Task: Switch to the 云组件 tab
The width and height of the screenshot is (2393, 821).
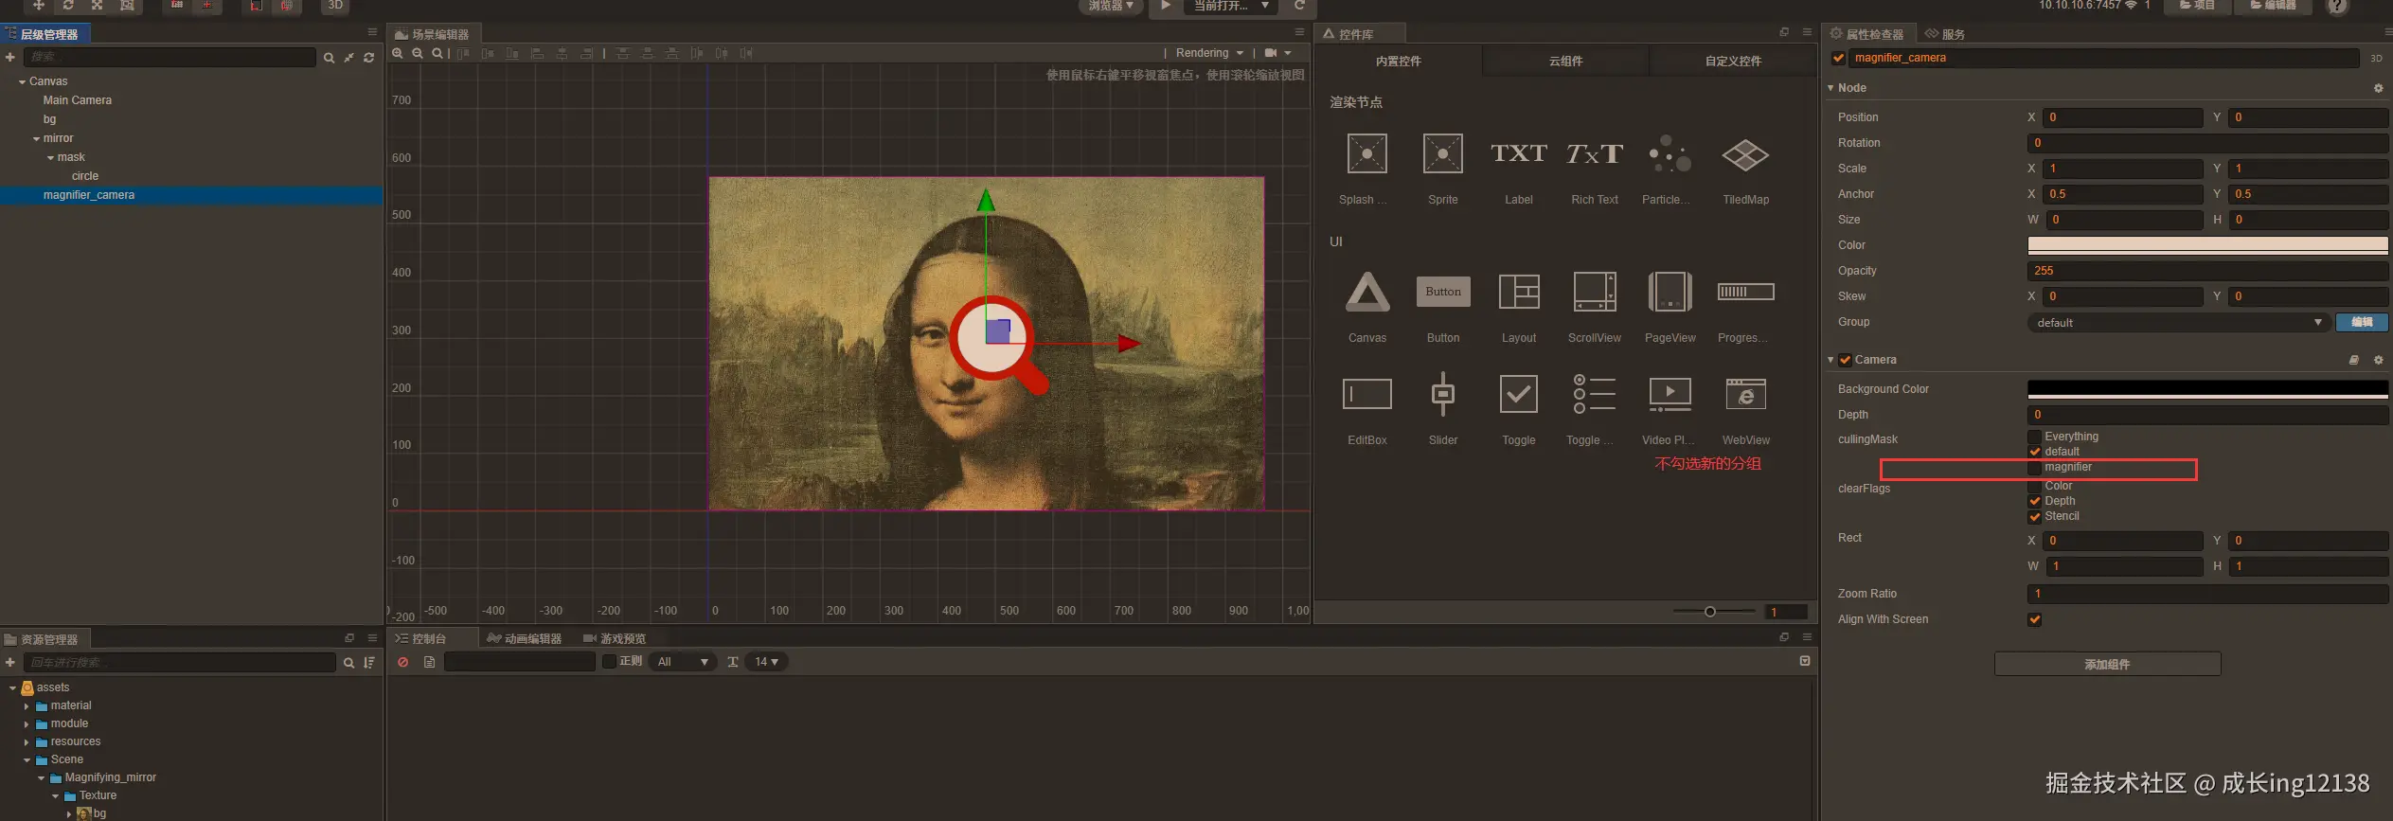Action: (x=1565, y=62)
